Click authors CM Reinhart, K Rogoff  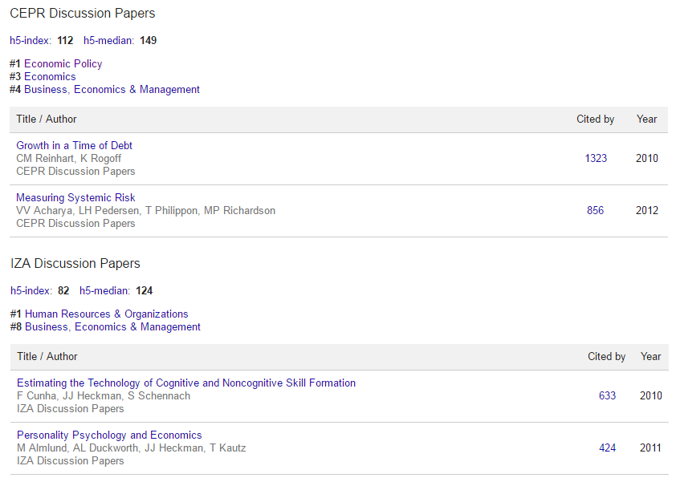pyautogui.click(x=68, y=159)
